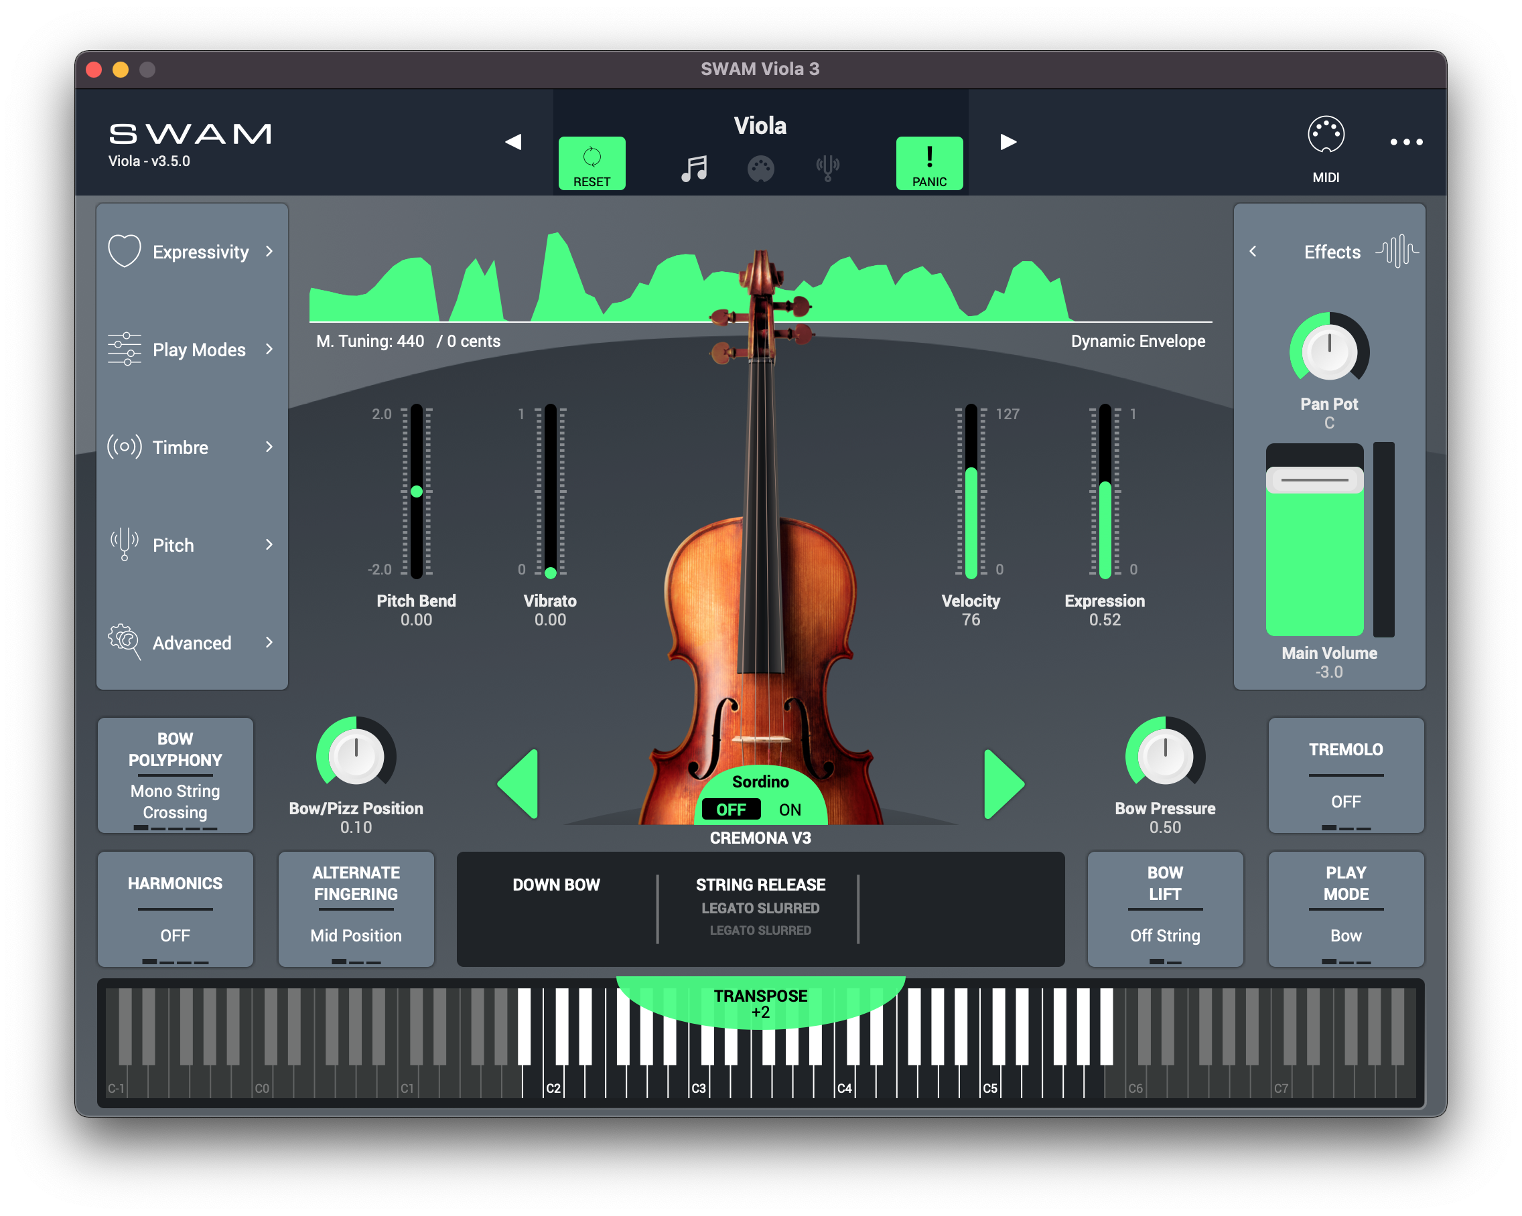
Task: Select previous instrument model with green left arrow
Action: click(518, 784)
